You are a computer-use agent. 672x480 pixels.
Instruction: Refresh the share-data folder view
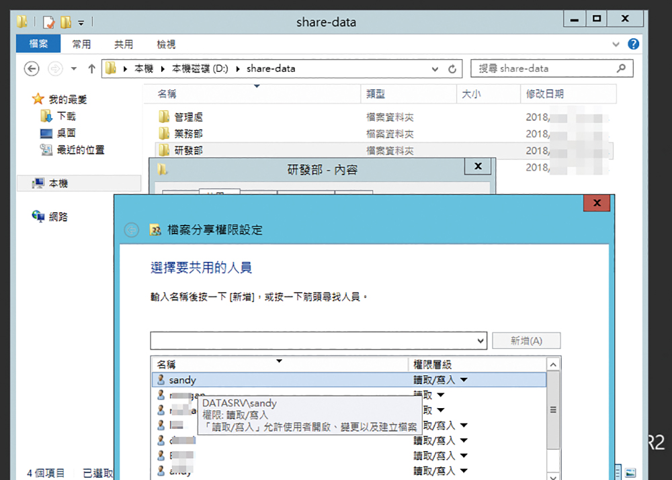point(452,69)
